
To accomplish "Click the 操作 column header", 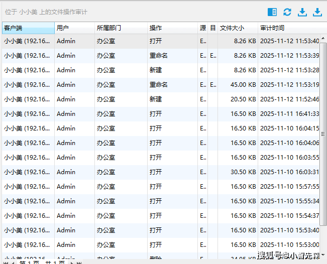I will coord(172,28).
